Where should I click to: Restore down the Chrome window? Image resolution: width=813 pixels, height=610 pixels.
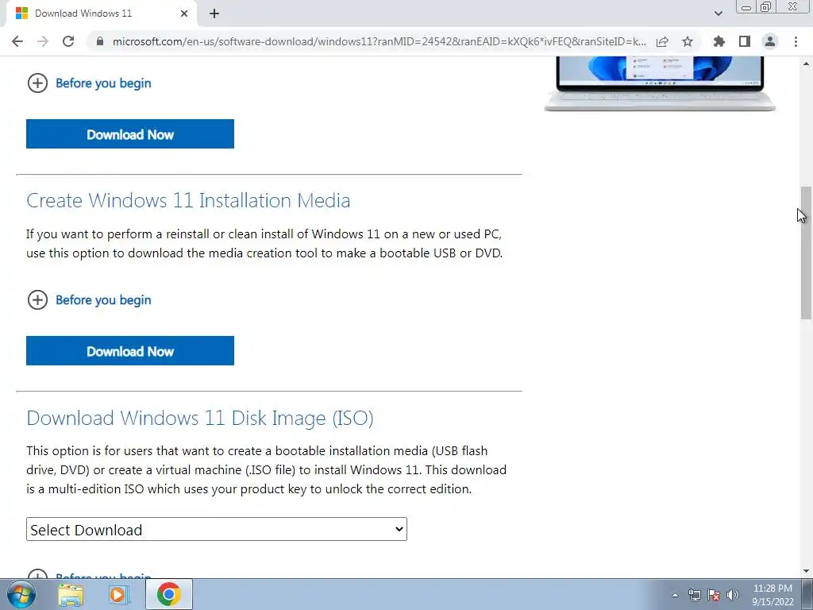point(765,6)
